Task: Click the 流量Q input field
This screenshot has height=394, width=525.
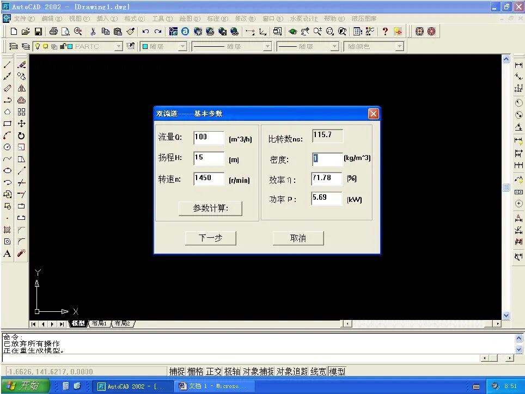Action: pos(209,138)
